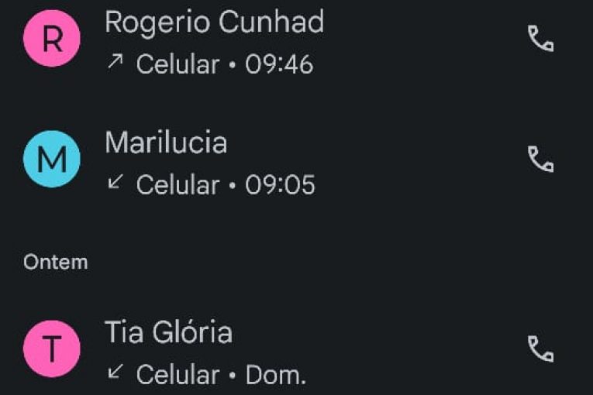
Task: Dial Tia Glória with the phone icon
Action: click(x=540, y=349)
